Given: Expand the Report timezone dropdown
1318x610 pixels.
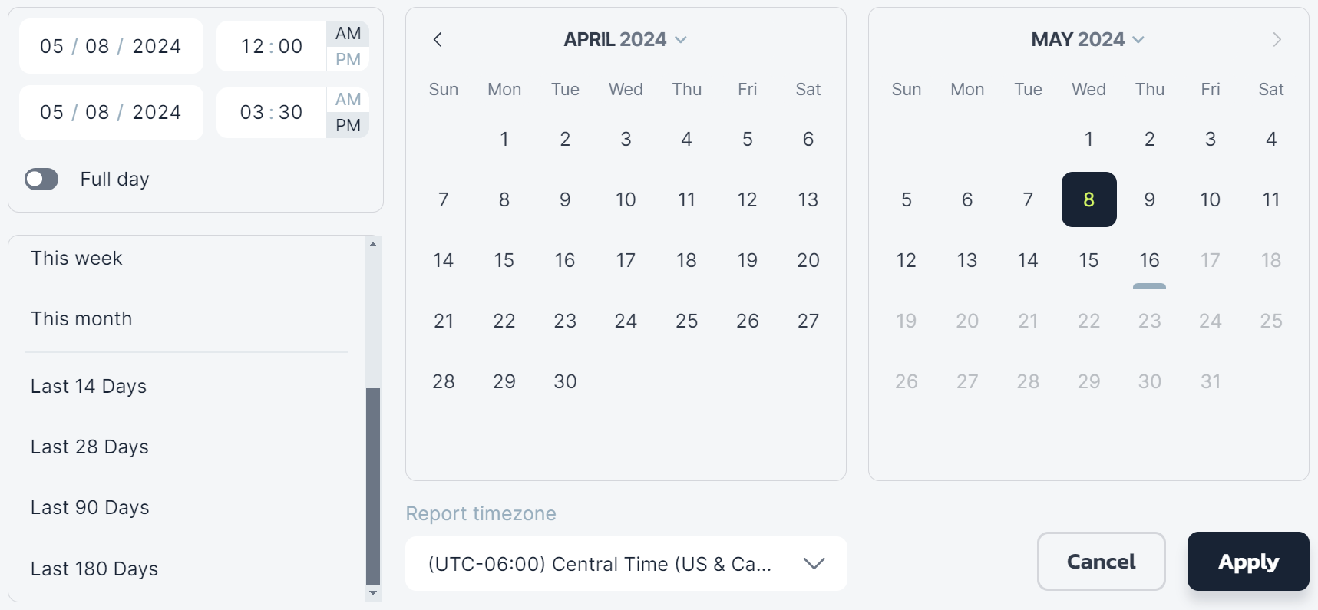Looking at the screenshot, I should (626, 564).
